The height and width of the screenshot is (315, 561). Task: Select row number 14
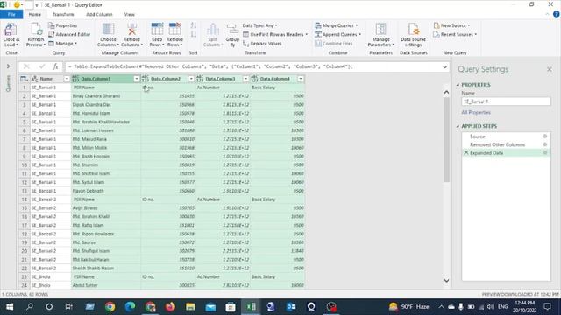(x=24, y=199)
